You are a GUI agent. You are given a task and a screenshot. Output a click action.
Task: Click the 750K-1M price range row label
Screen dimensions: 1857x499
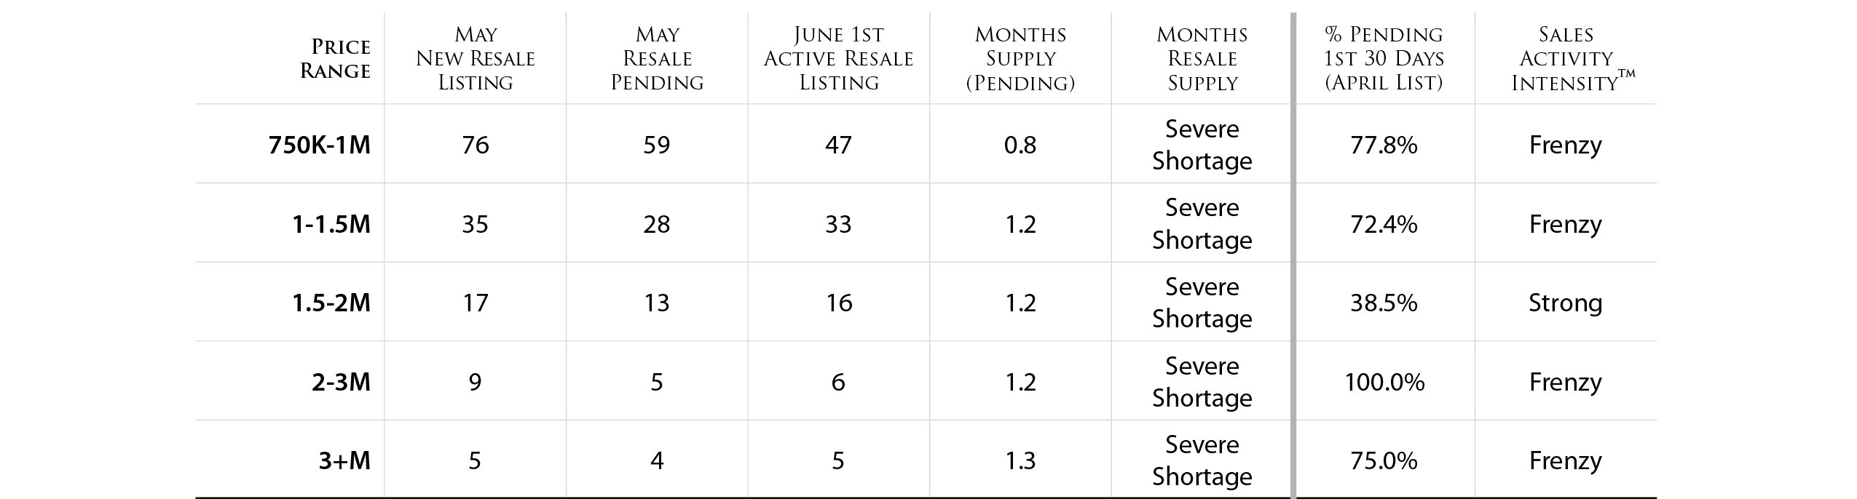click(320, 145)
